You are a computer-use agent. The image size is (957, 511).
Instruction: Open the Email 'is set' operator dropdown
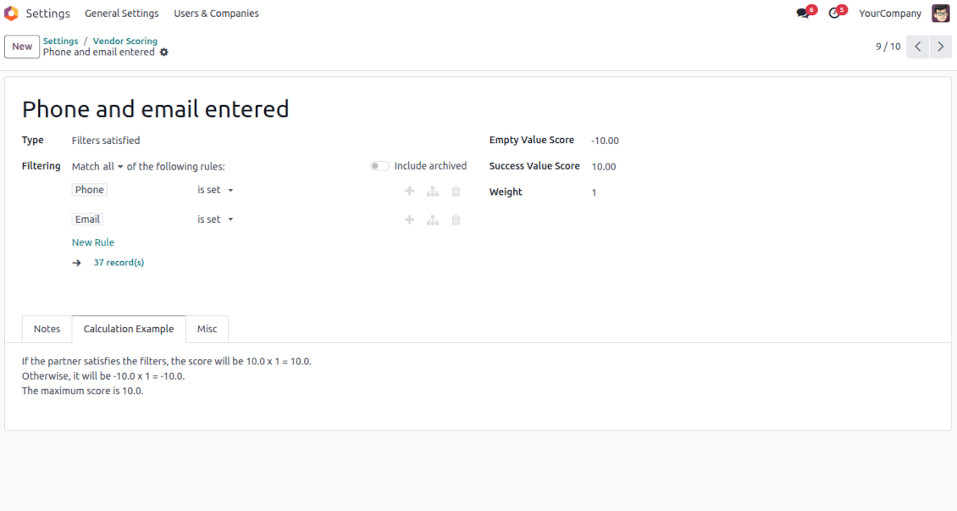click(215, 219)
